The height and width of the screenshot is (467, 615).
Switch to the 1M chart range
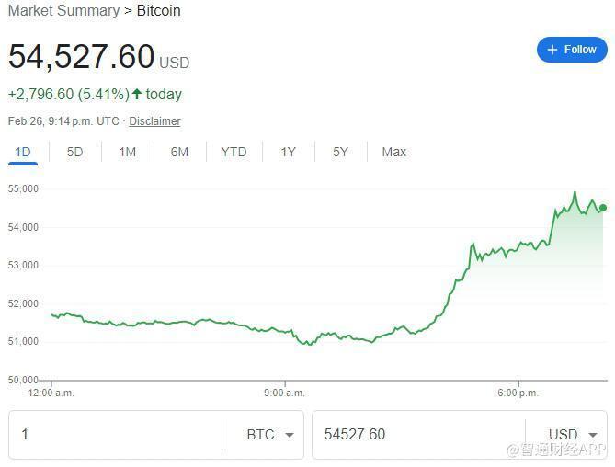point(127,152)
